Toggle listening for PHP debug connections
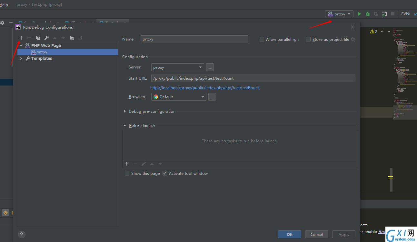Image resolution: width=417 pixels, height=242 pixels. coord(384,14)
